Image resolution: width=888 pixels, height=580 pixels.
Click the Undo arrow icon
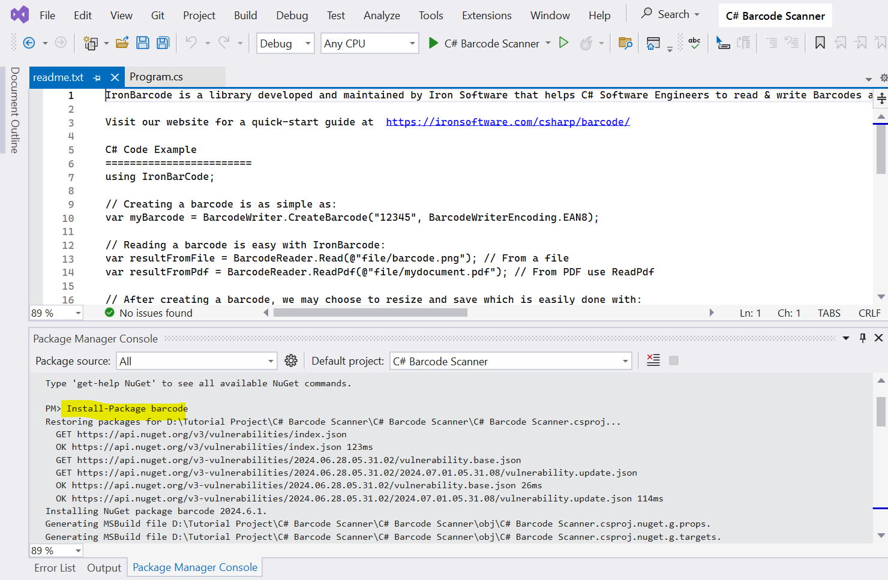click(191, 42)
